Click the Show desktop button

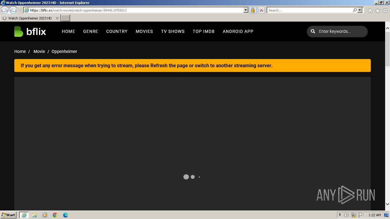(387, 215)
